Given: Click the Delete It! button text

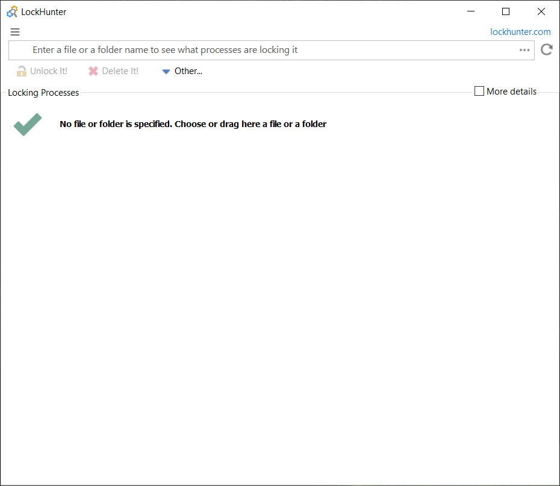Looking at the screenshot, I should pyautogui.click(x=120, y=71).
